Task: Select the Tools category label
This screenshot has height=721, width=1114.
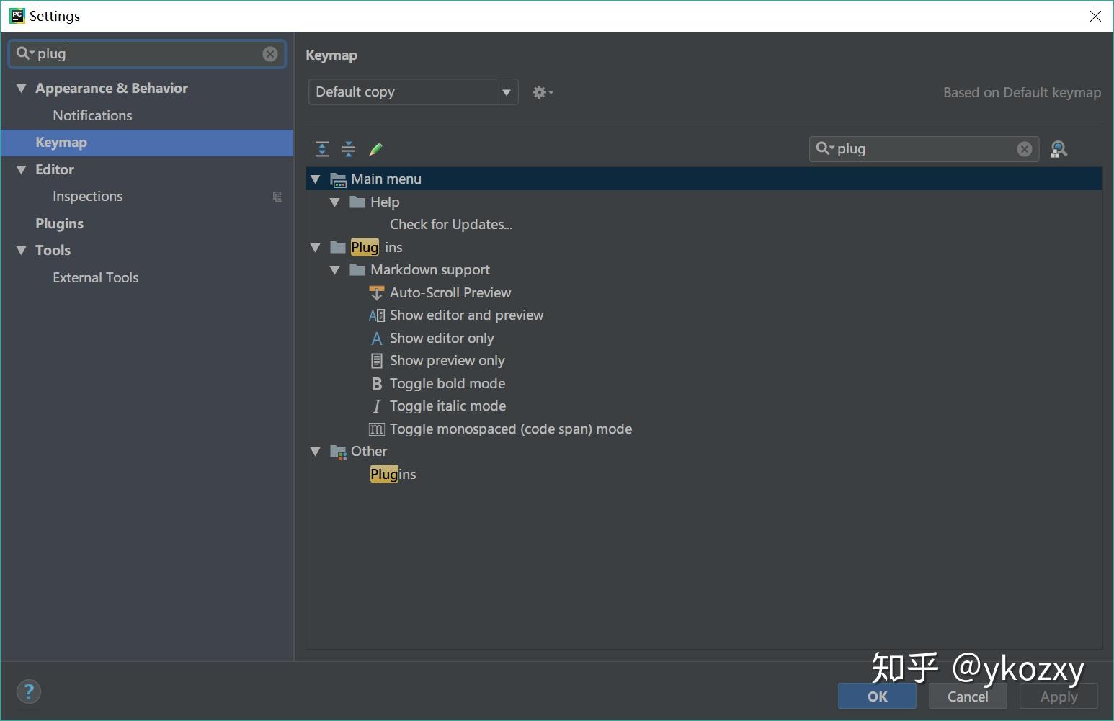Action: pyautogui.click(x=53, y=251)
